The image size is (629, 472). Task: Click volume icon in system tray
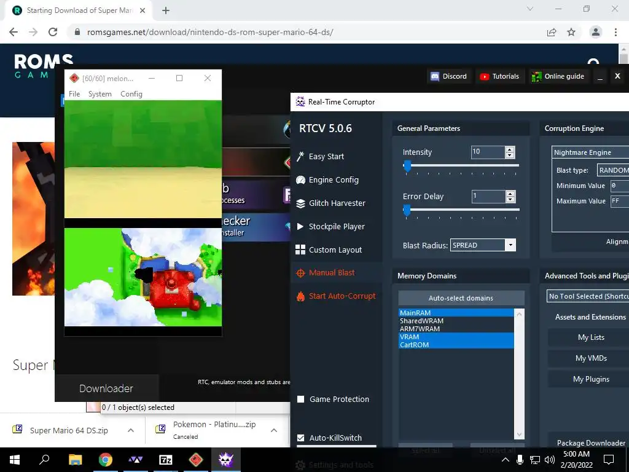click(x=550, y=460)
